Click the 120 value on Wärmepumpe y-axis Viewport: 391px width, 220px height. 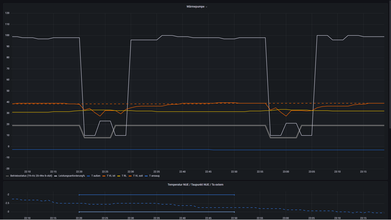coord(7,13)
